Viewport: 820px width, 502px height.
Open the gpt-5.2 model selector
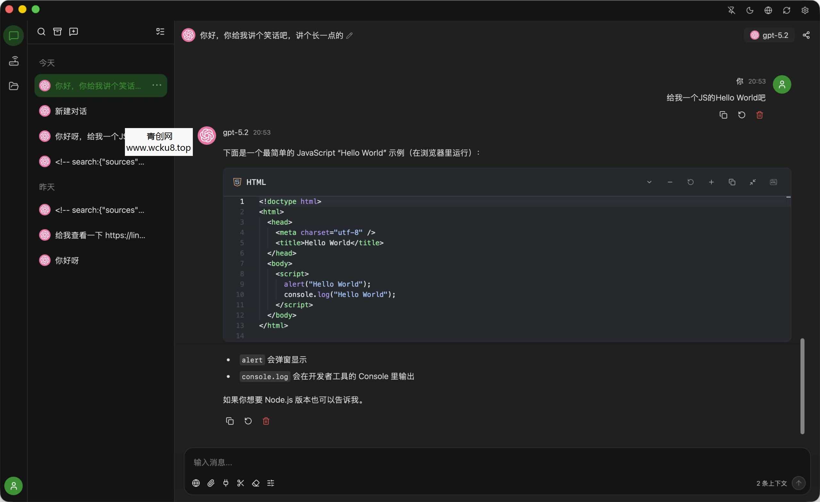pos(769,35)
